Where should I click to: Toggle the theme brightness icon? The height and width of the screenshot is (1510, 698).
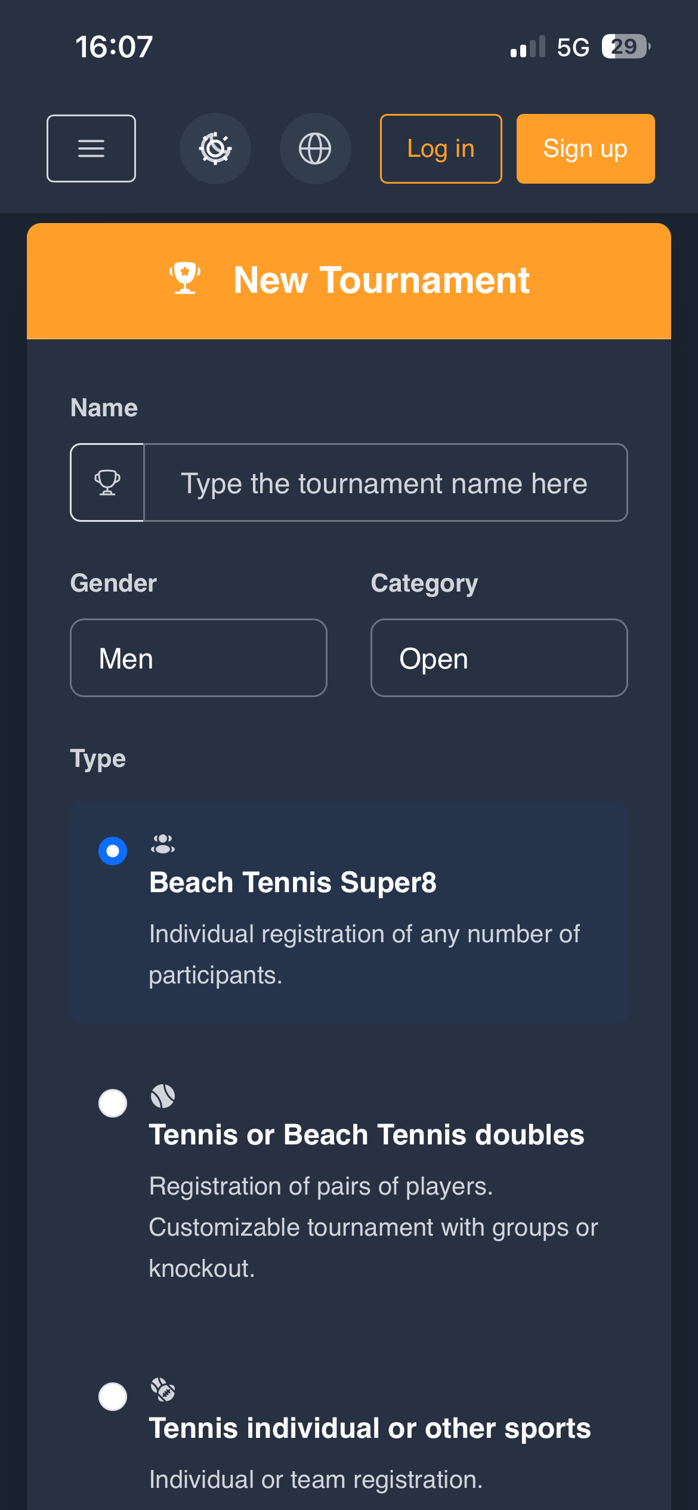[215, 148]
